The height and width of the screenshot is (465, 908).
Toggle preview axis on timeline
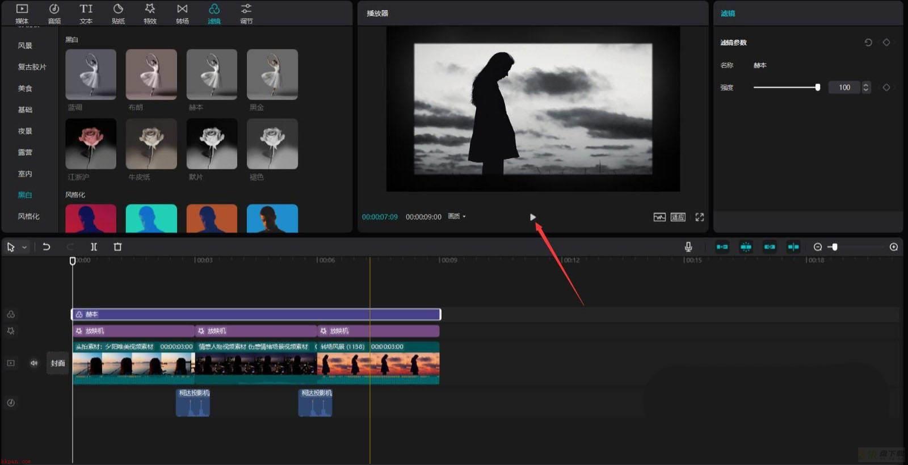point(793,246)
